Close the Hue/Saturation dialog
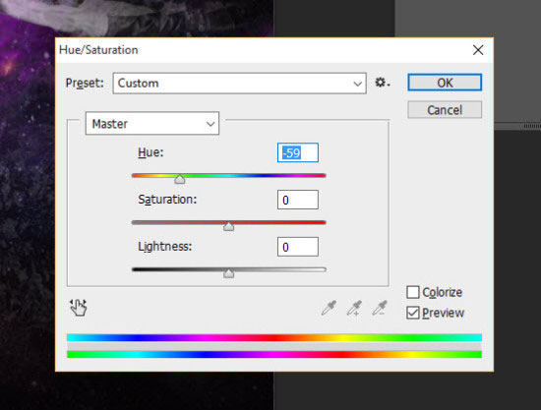The height and width of the screenshot is (410, 541). (478, 50)
